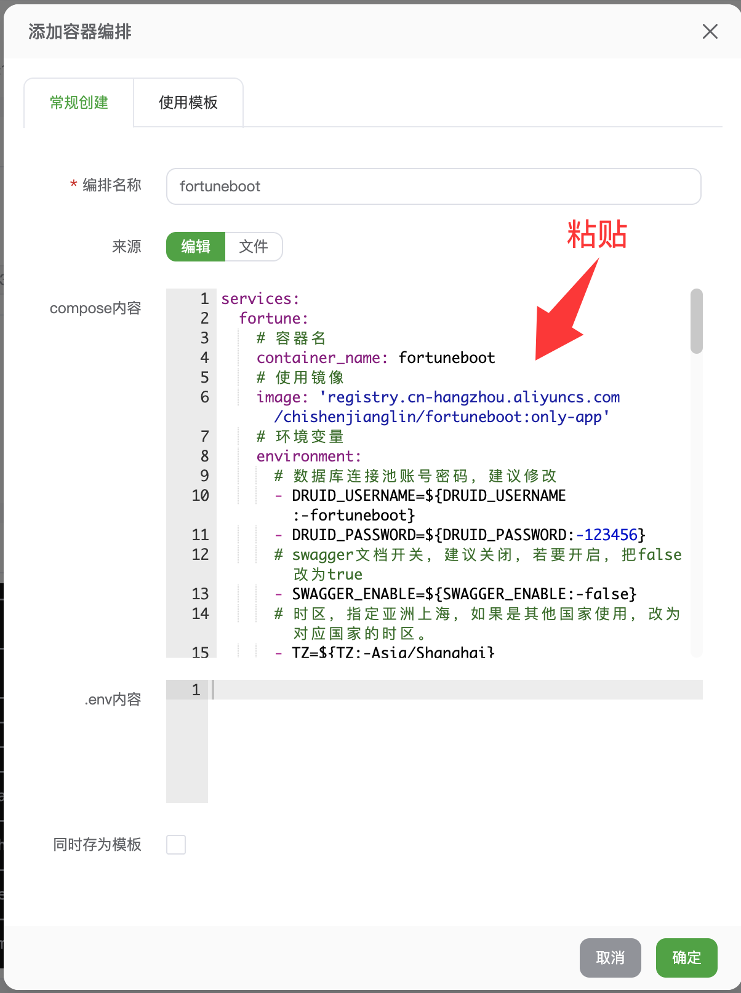Screen dimensions: 741x993
Task: Click line number 1 in .env gutter
Action: tap(196, 690)
